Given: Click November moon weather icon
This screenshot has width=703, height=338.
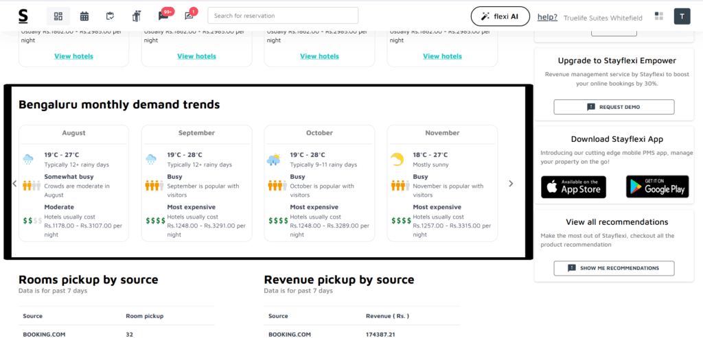Looking at the screenshot, I should (x=397, y=159).
